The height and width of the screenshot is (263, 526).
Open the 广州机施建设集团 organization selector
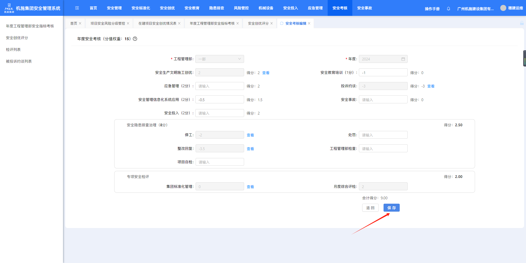tap(475, 9)
